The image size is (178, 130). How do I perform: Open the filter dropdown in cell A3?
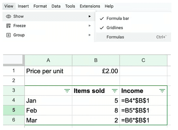(67, 91)
